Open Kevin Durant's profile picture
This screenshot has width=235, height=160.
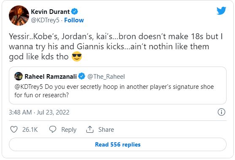point(19,16)
